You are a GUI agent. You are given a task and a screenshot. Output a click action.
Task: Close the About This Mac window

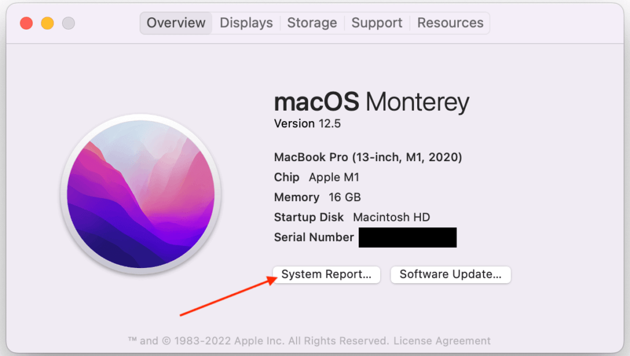coord(25,22)
